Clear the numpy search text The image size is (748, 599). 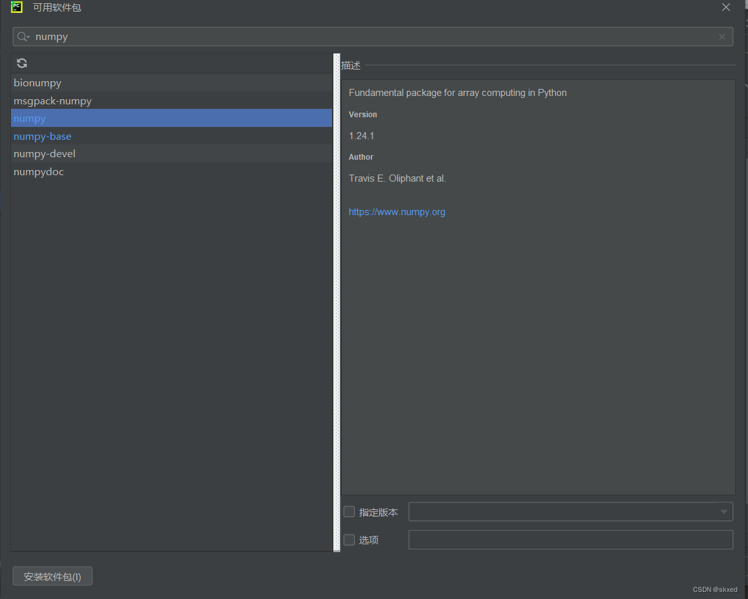point(722,37)
